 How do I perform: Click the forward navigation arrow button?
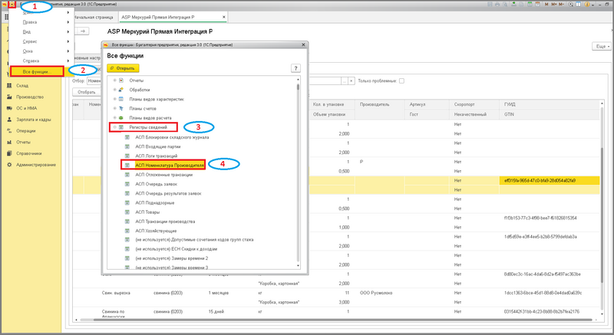click(x=83, y=31)
